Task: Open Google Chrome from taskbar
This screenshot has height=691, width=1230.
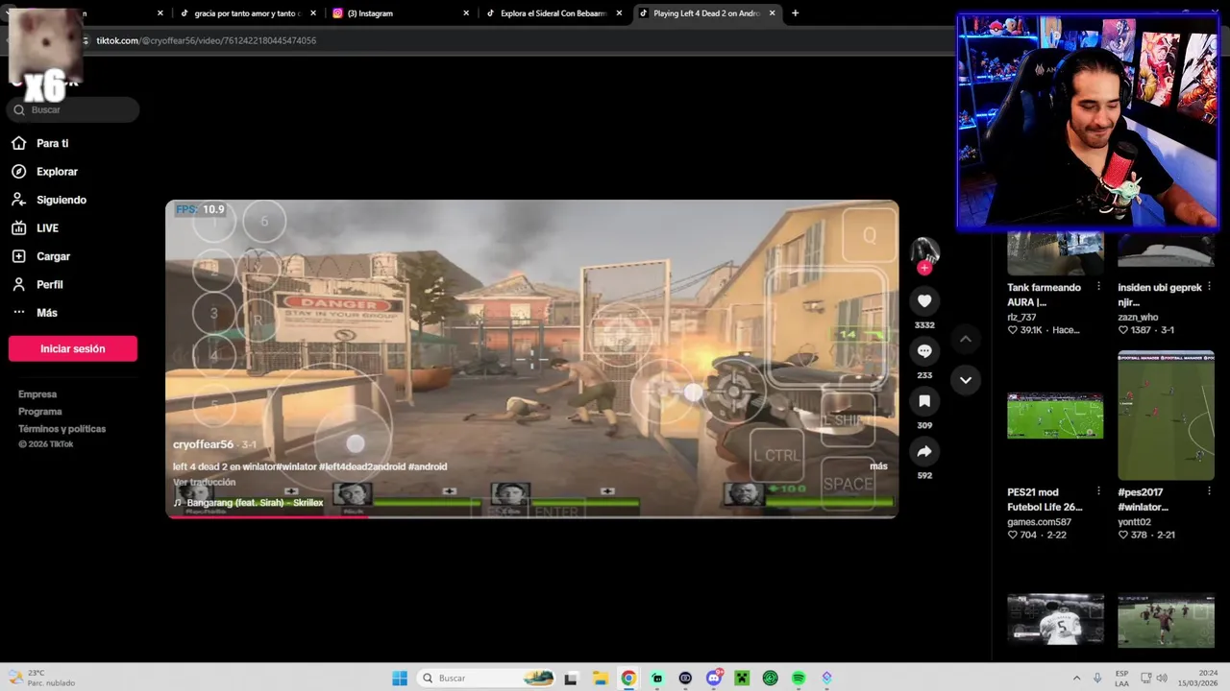Action: point(627,678)
